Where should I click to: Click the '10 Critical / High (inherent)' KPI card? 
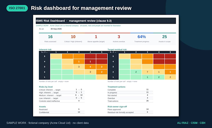coord(73,39)
